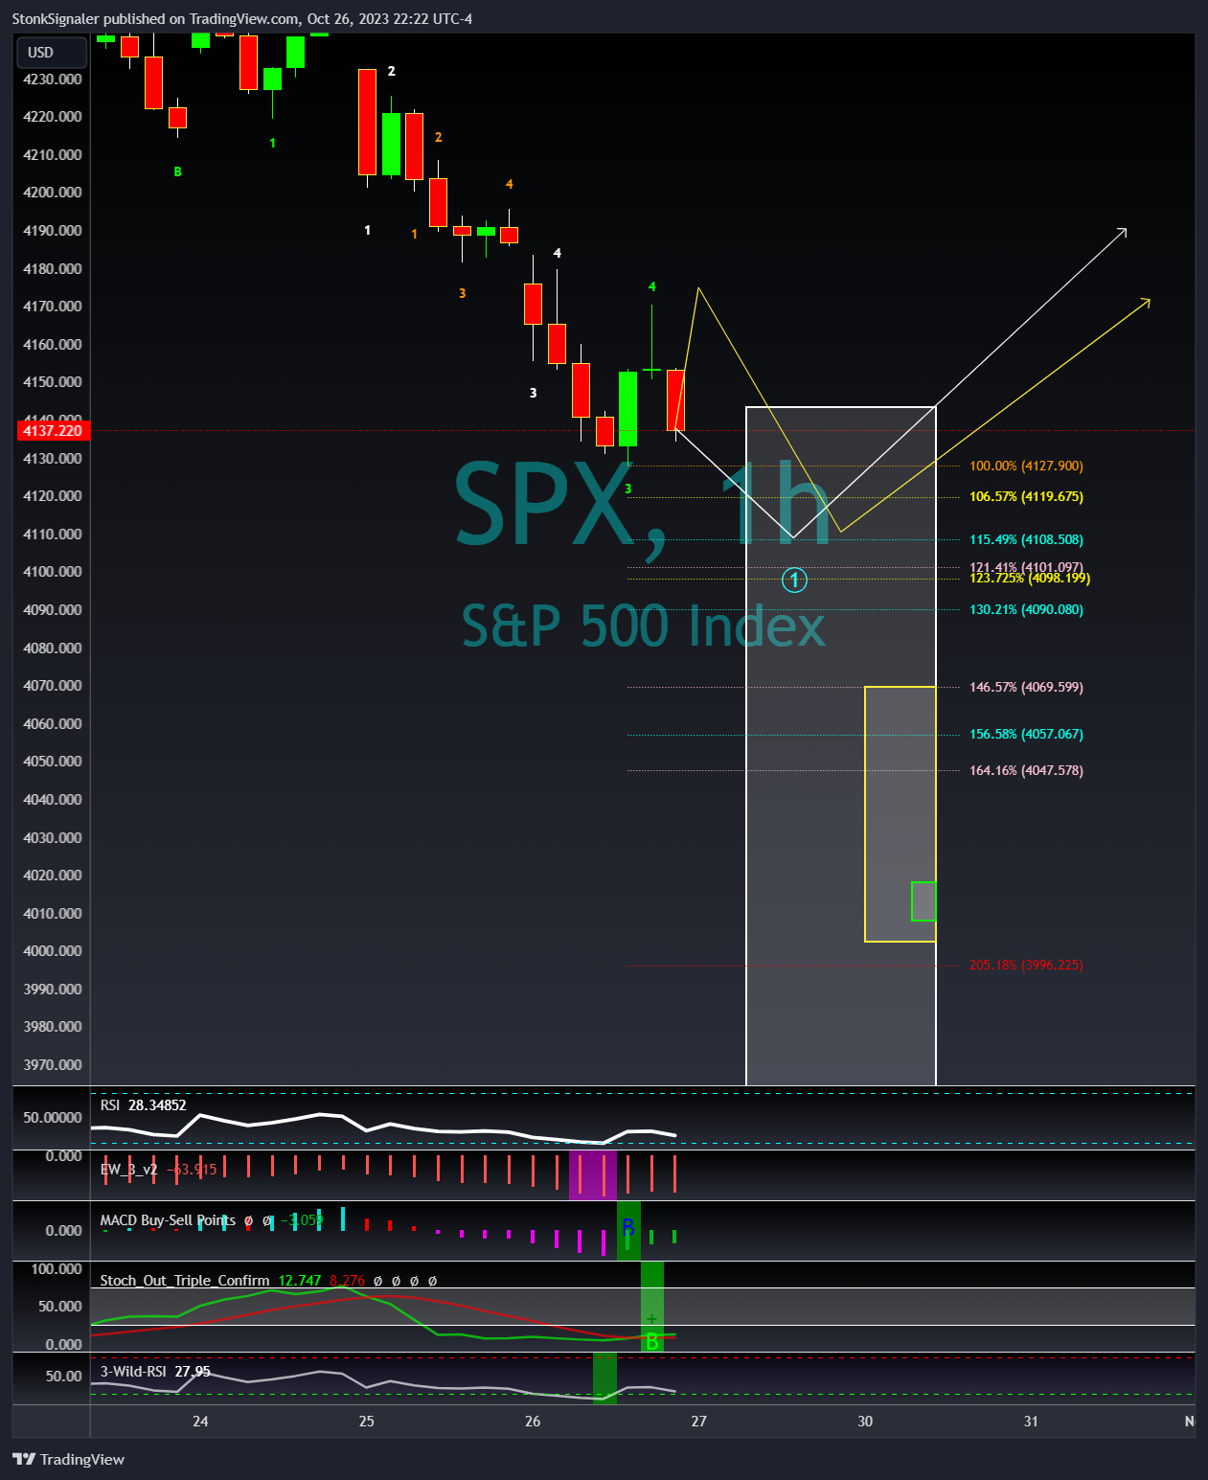The image size is (1208, 1480).
Task: Click the 3970.000 price axis label
Action: 53,1065
